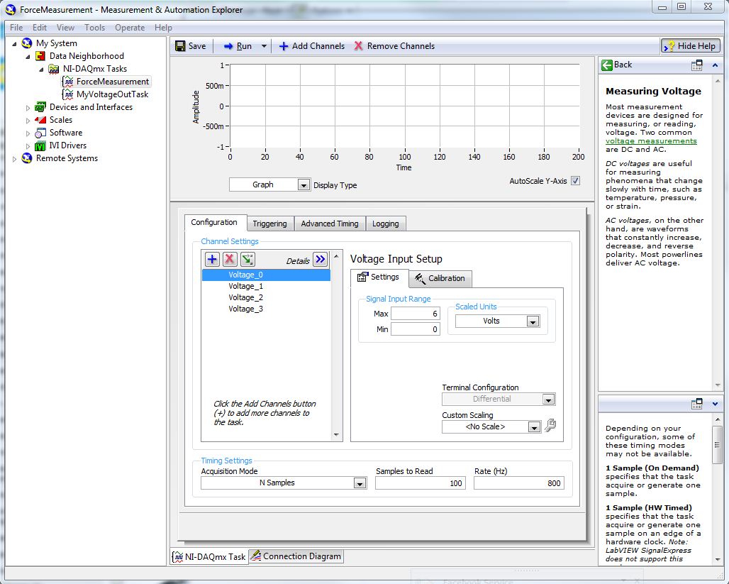Viewport: 729px width, 584px height.
Task: Toggle the AutoScale Y-Axis checkbox
Action: click(x=575, y=181)
